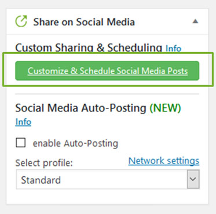The width and height of the screenshot is (216, 214).
Task: Click empty space below the Standard dropdown
Action: 107,196
